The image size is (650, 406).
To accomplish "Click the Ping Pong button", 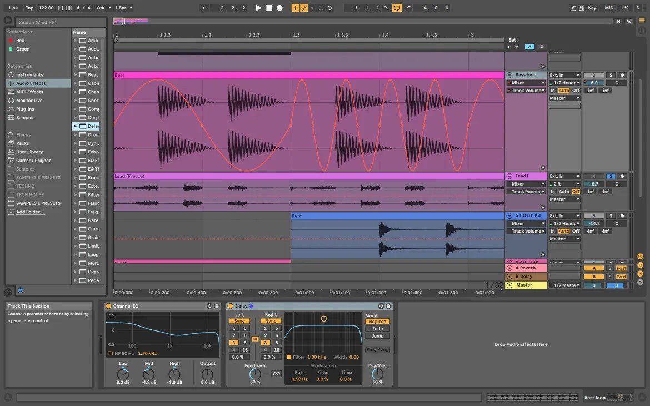I will click(377, 349).
